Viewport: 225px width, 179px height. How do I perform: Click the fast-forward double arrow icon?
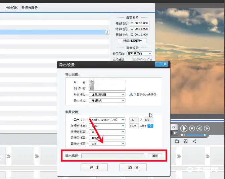pos(176,133)
